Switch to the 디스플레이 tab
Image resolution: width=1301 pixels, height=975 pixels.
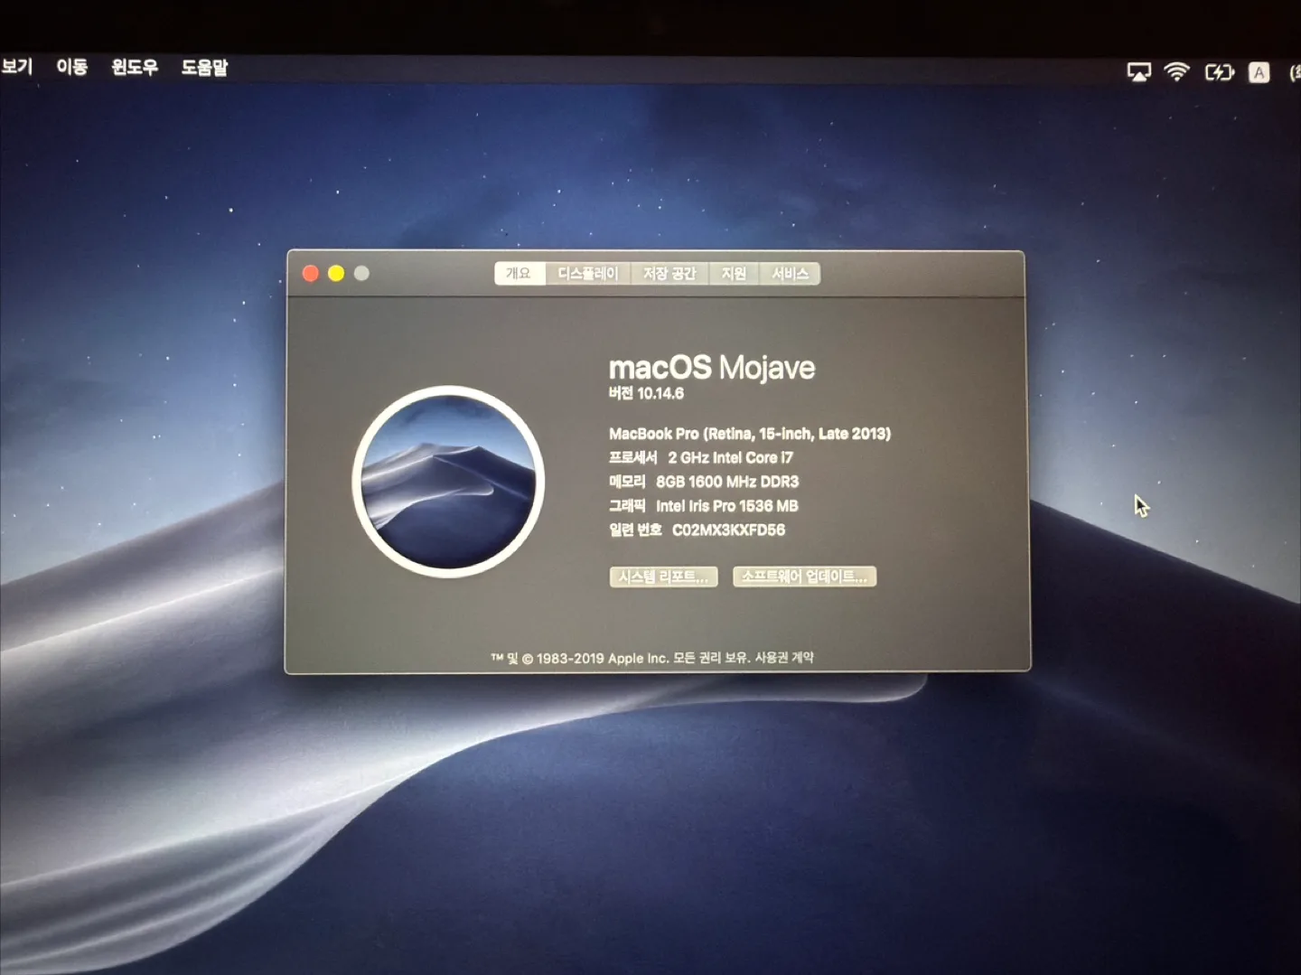tap(587, 274)
